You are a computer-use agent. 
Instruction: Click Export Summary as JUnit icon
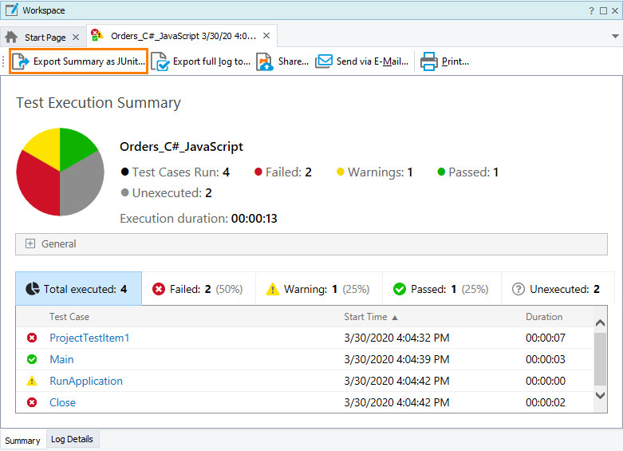(22, 61)
